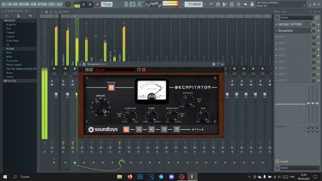Screen dimensions: 322x181
Task: Click the Decapitator OUTPUT knob
Action: [188, 101]
